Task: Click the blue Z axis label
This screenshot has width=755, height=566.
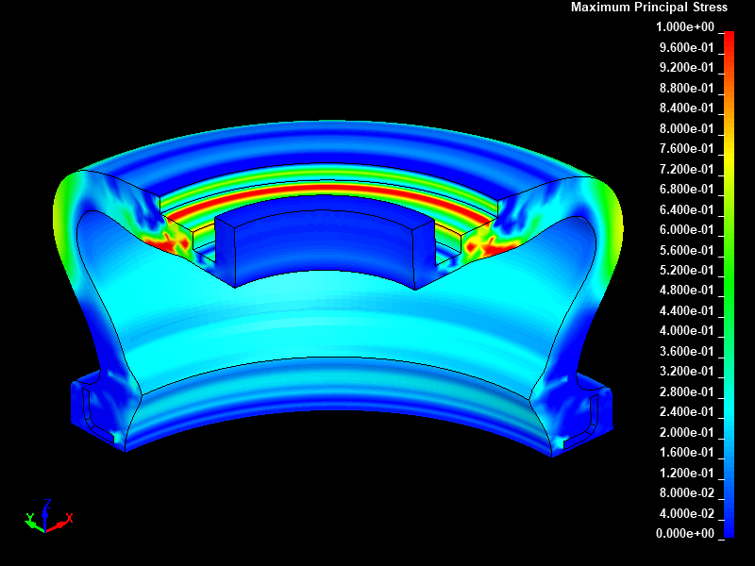Action: (47, 504)
